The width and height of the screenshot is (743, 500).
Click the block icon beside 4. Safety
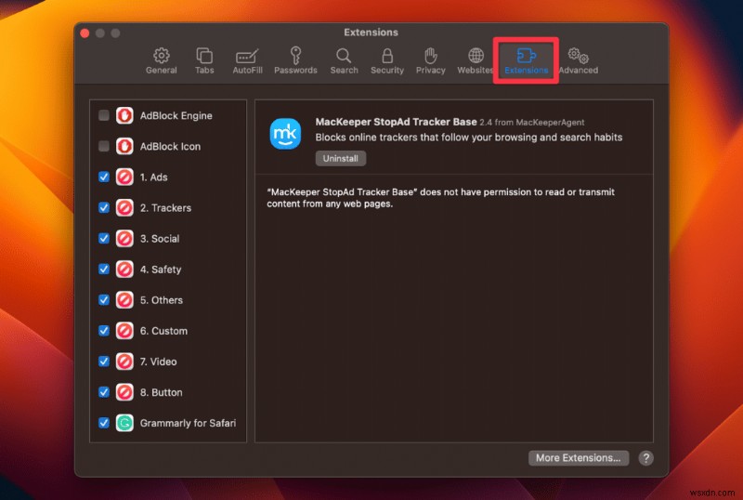[124, 269]
